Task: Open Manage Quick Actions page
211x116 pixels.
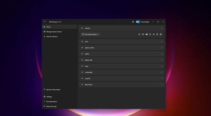Action: 60,32
